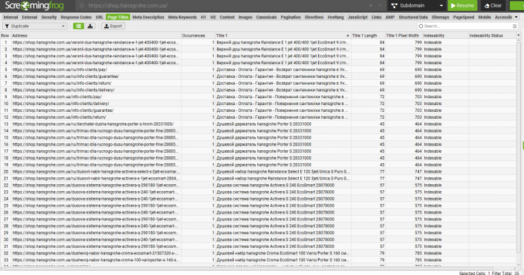This screenshot has width=524, height=275.
Task: Open the Images tab
Action: (x=246, y=17)
